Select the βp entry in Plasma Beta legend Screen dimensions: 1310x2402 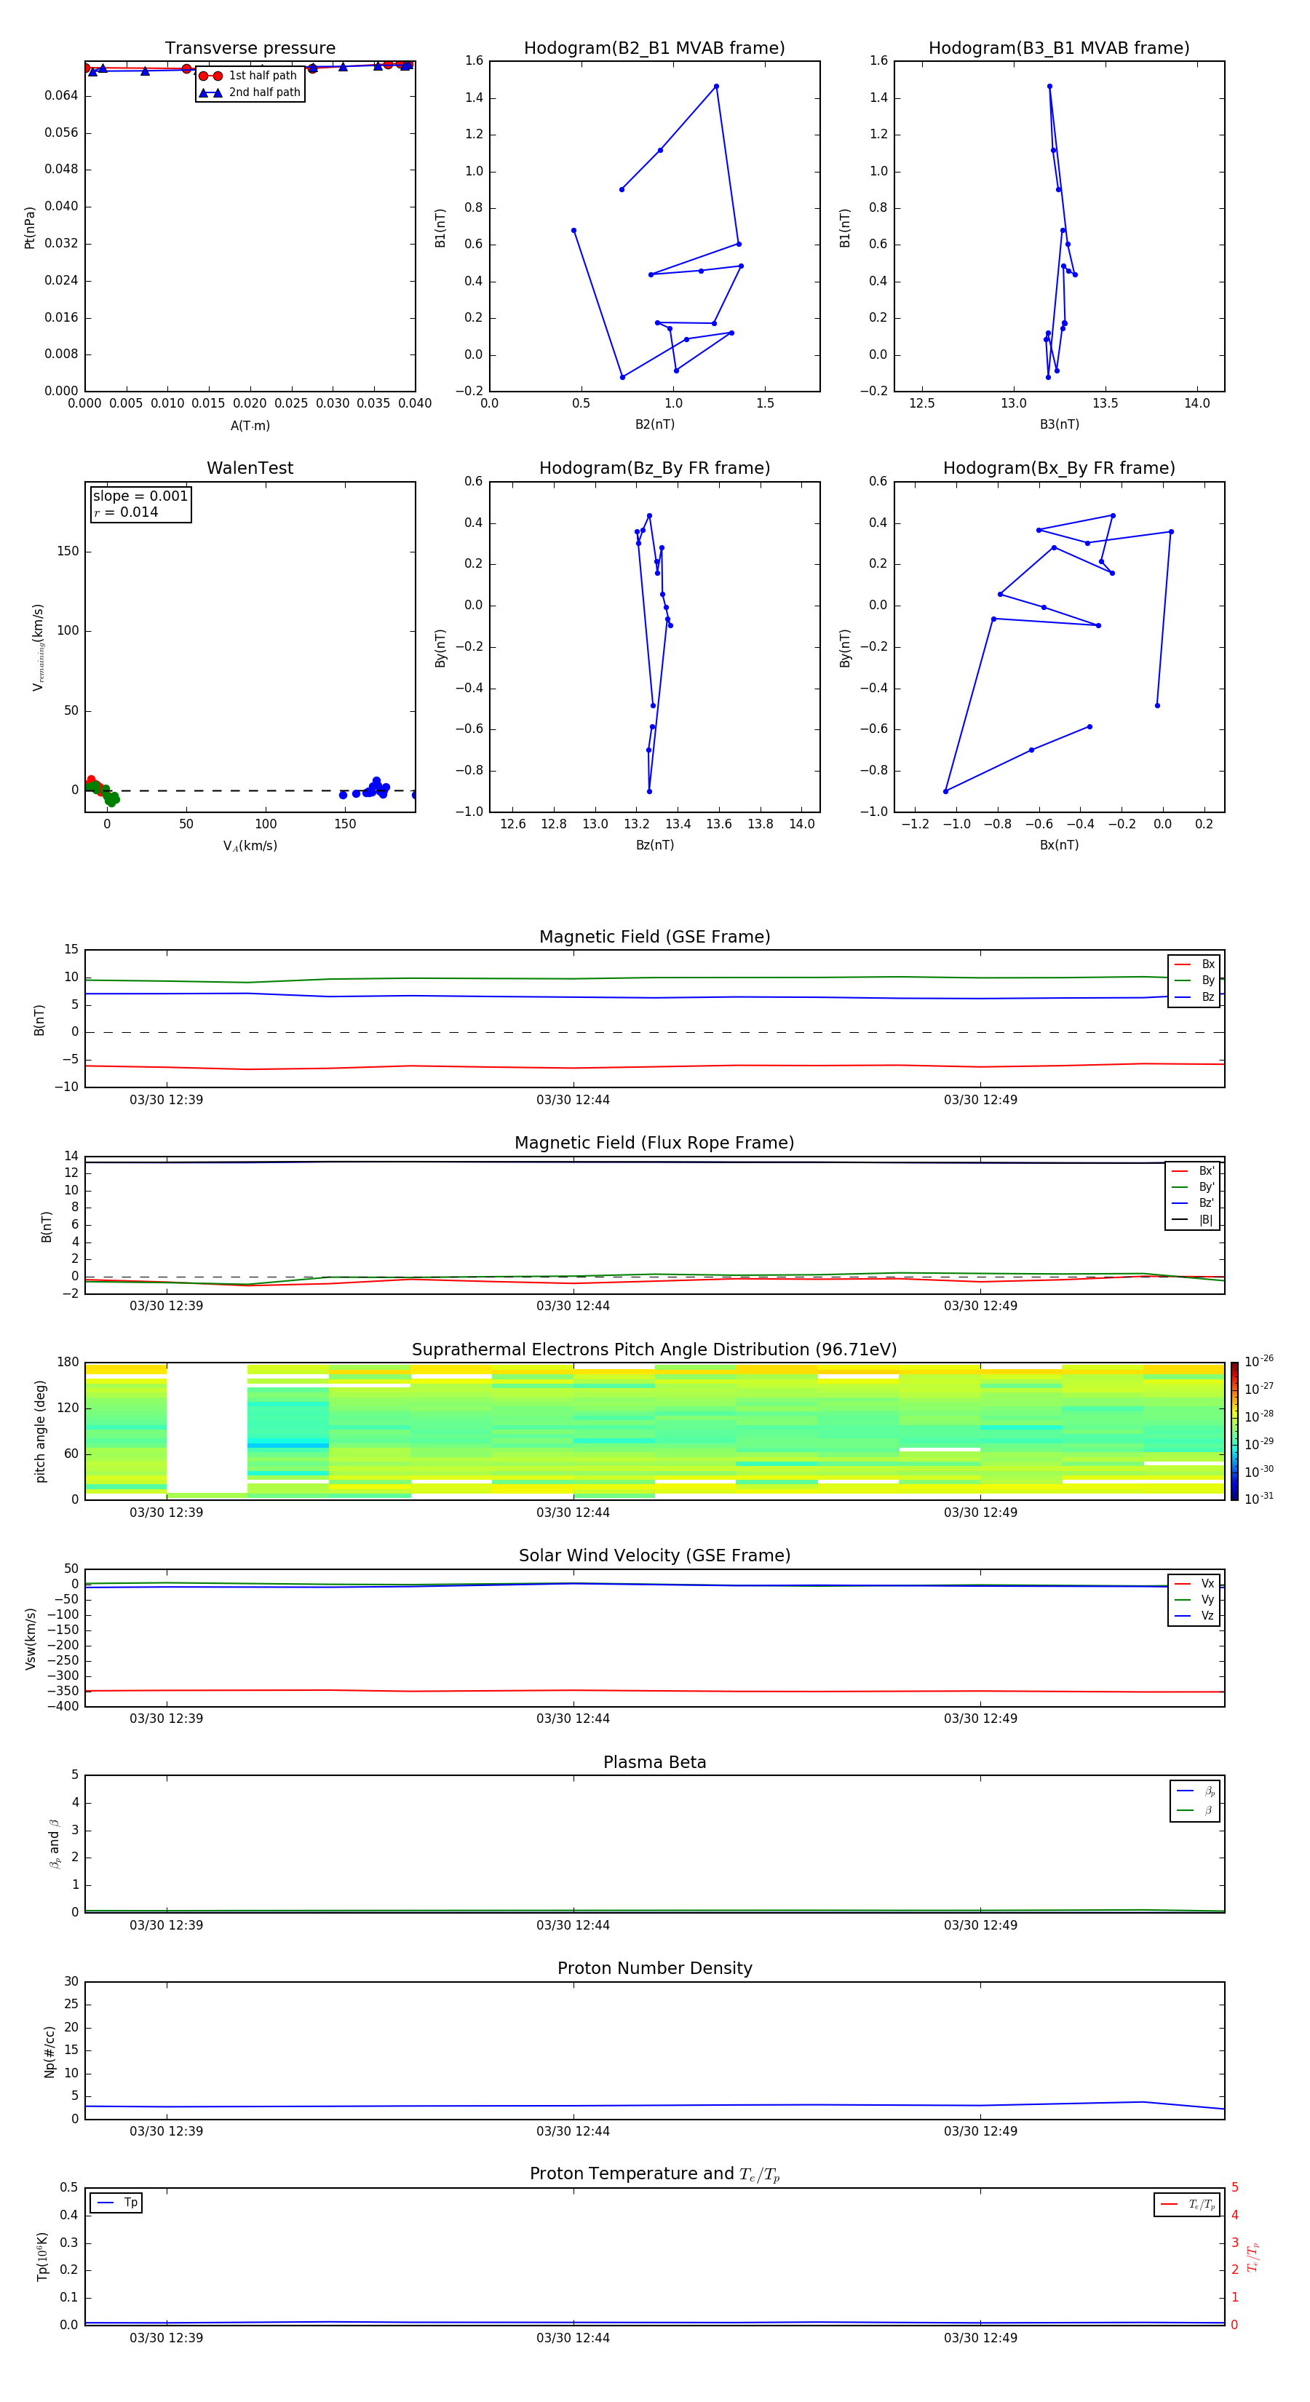pyautogui.click(x=1195, y=1791)
